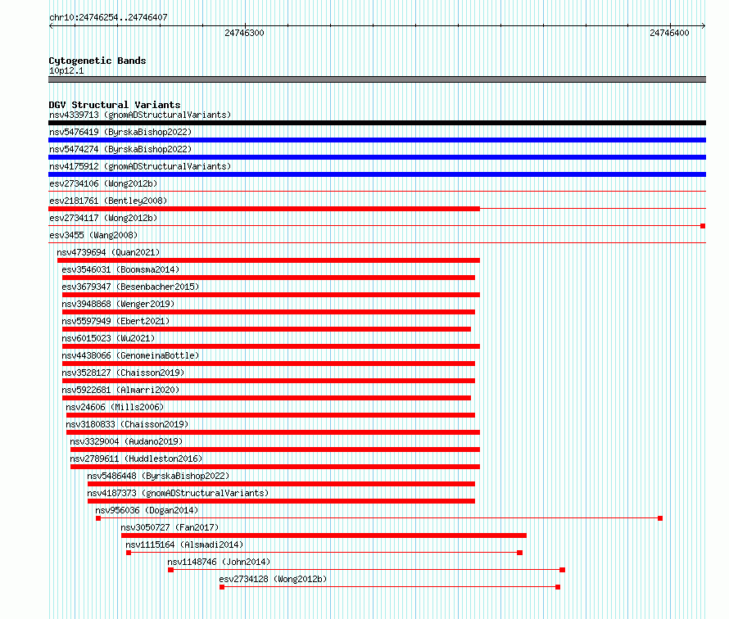This screenshot has height=619, width=729.
Task: Click the 10p12.1 band label
Action: click(66, 70)
